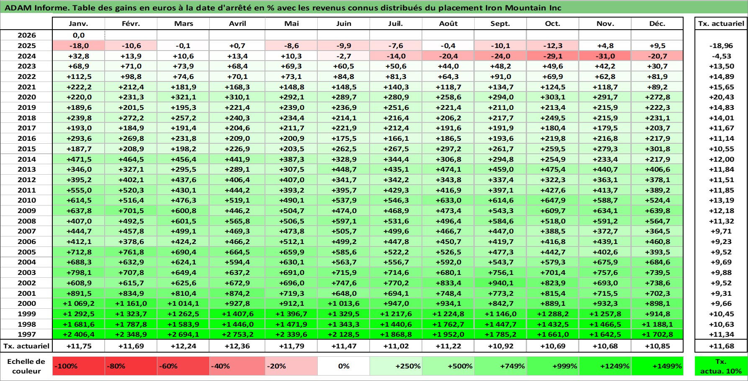Select the cell with value -18,0

79,46
